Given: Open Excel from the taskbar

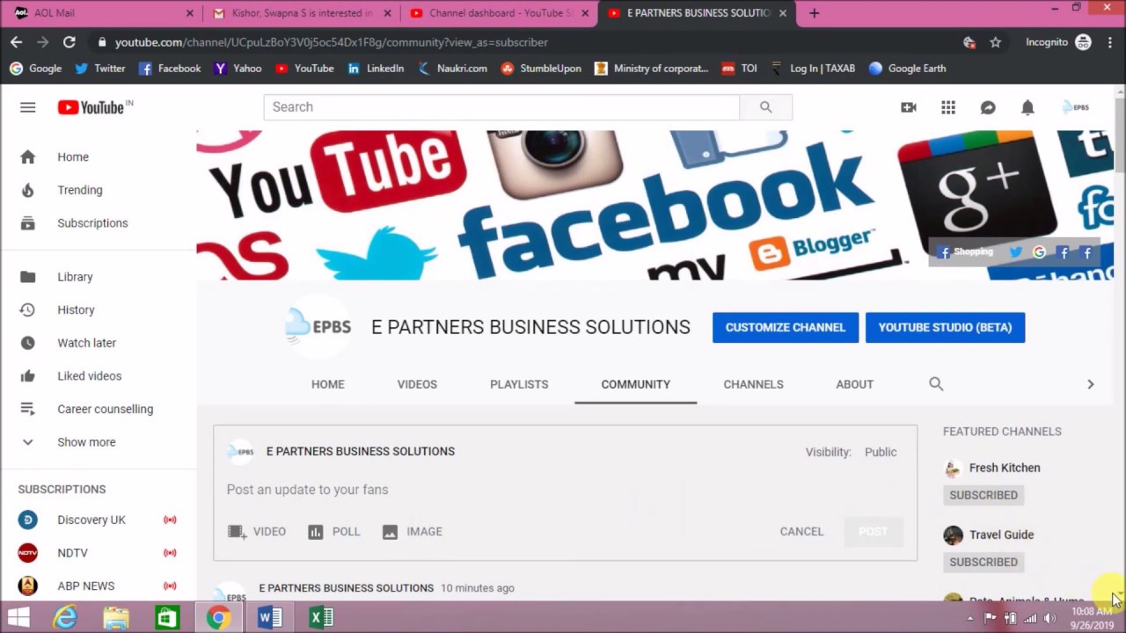Looking at the screenshot, I should pos(321,618).
